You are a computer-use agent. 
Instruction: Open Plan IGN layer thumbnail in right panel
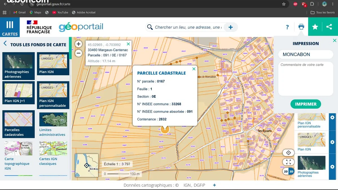311,139
